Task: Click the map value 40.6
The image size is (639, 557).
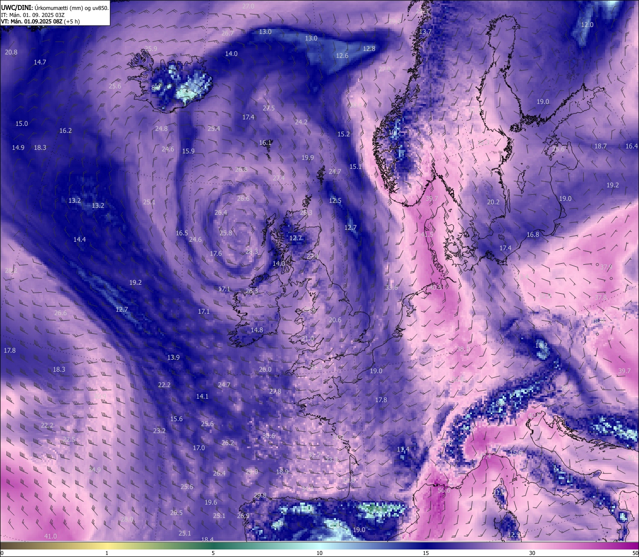Action: click(x=436, y=287)
